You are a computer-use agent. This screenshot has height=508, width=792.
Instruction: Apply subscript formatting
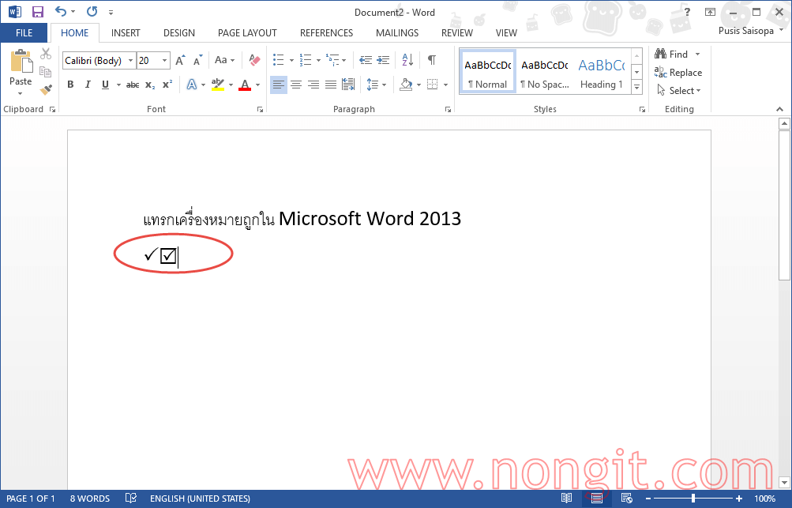pyautogui.click(x=150, y=85)
